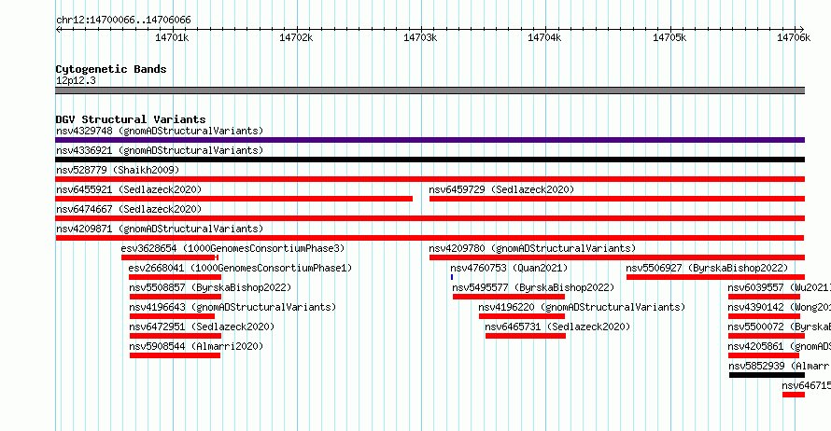This screenshot has height=431, width=831.
Task: Select the nsv4196220 gnomAD variant label
Action: tap(582, 307)
